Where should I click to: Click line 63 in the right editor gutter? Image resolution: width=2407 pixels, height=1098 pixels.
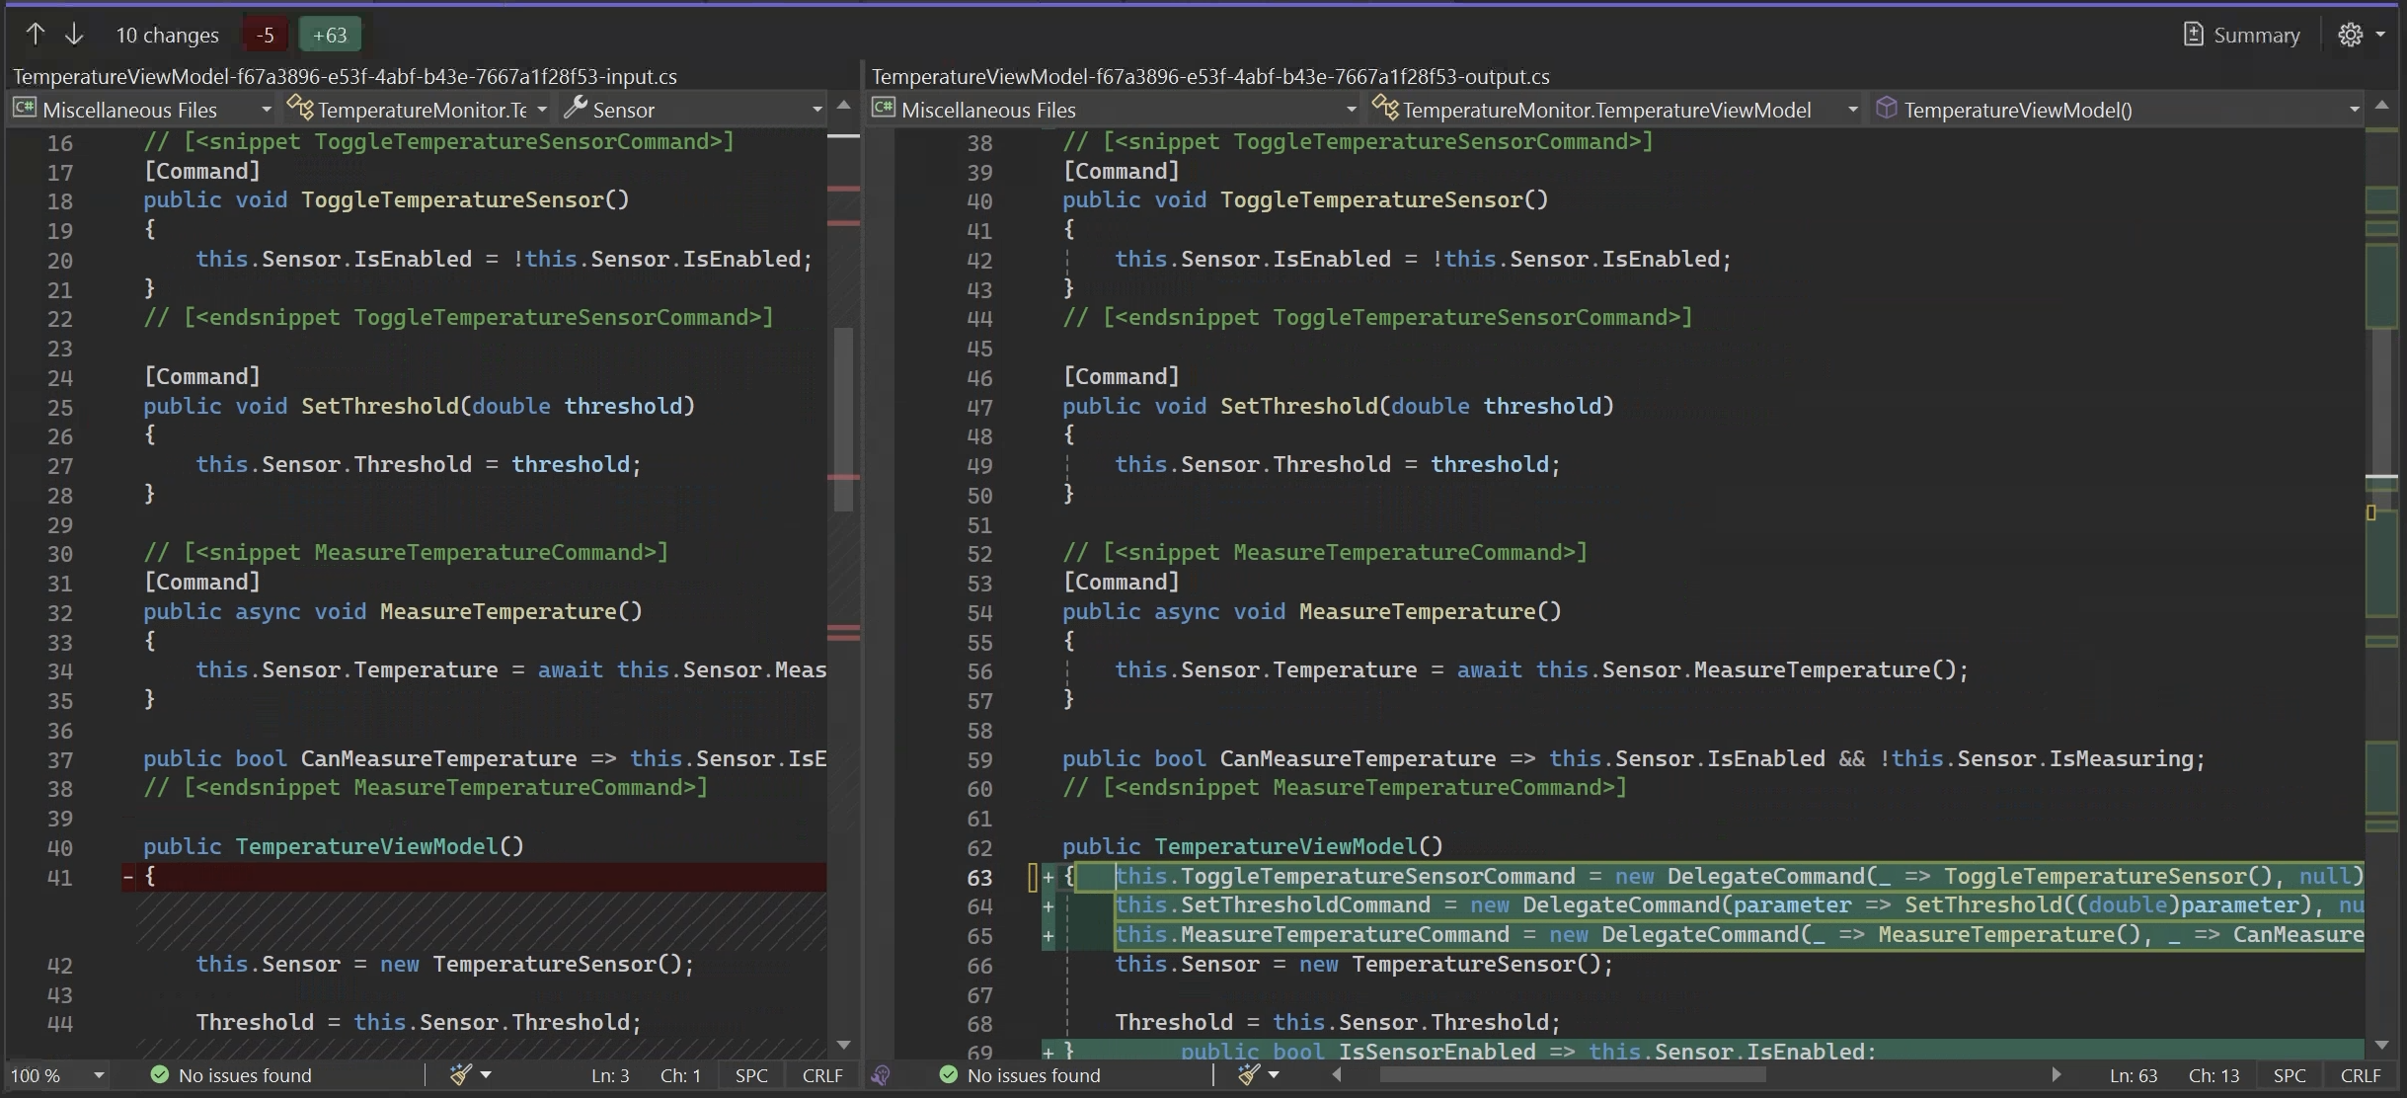coord(977,875)
